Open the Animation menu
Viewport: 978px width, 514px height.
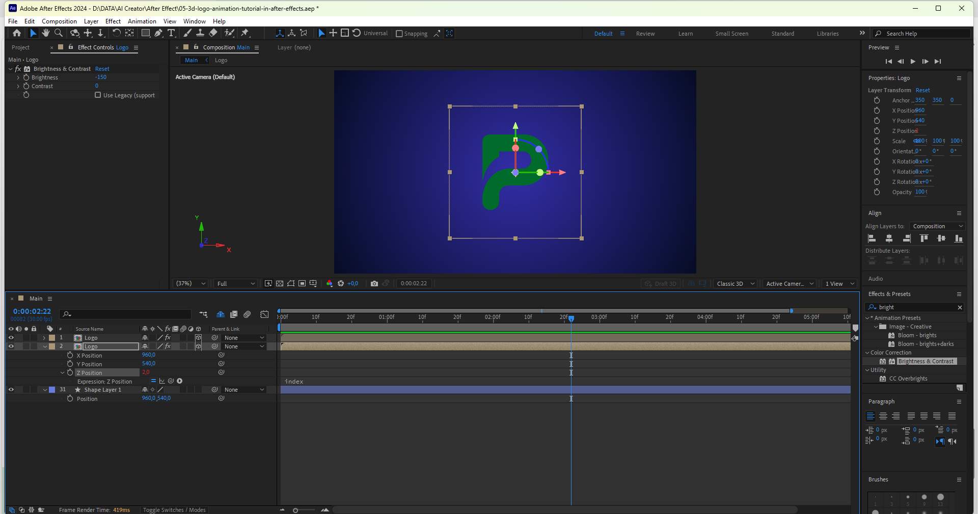142,21
